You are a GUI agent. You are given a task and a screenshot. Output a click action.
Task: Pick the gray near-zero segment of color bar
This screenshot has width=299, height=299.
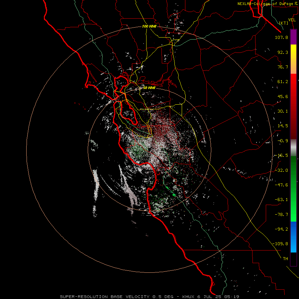point(293,148)
